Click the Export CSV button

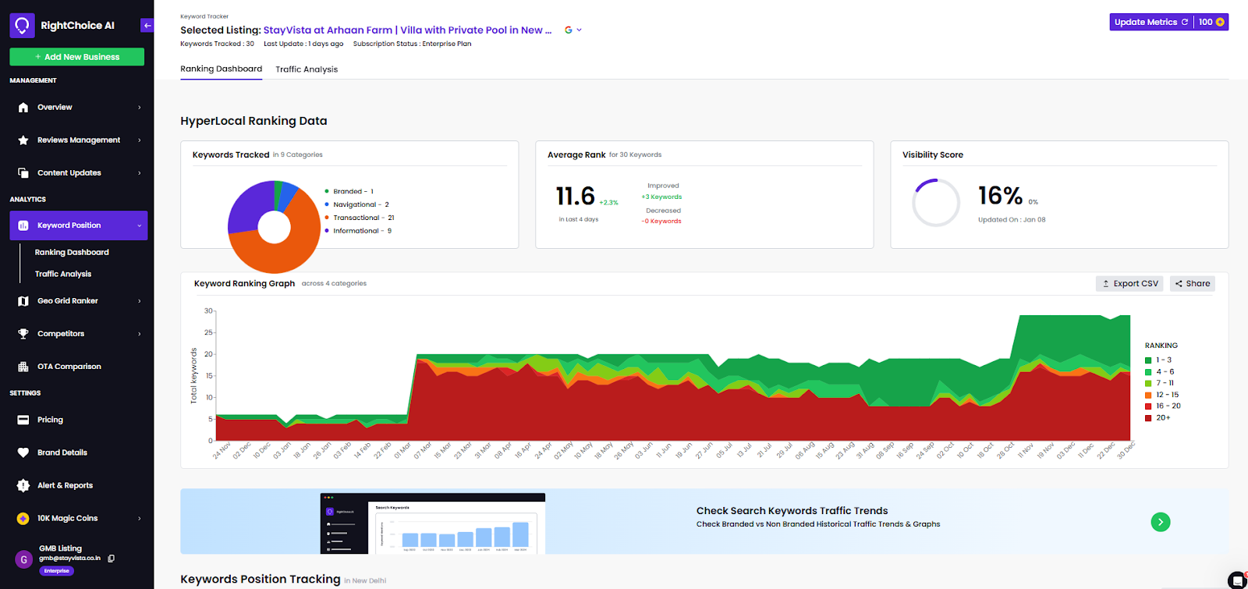[1129, 284]
